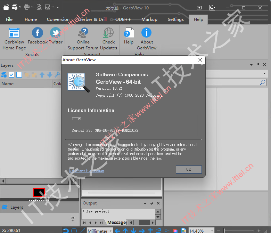271x233 pixels.
Task: Uncheck all layers empty box in Layers toolbar
Action: click(19, 75)
